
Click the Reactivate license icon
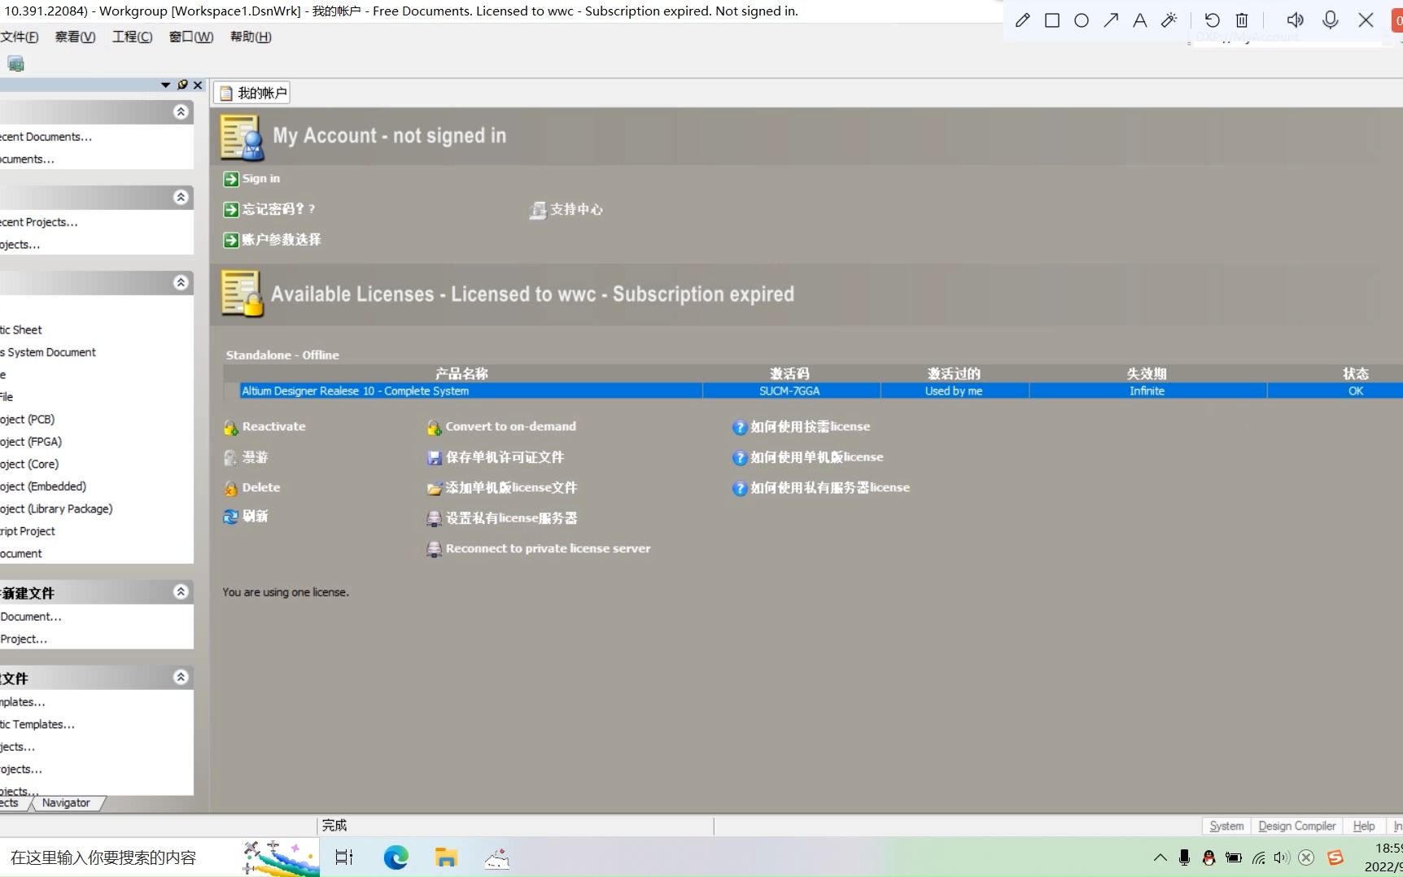pos(231,427)
